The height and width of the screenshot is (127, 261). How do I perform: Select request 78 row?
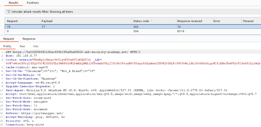pos(133,27)
